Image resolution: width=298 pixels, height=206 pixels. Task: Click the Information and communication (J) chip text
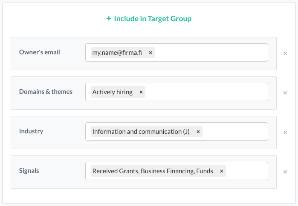coord(141,132)
